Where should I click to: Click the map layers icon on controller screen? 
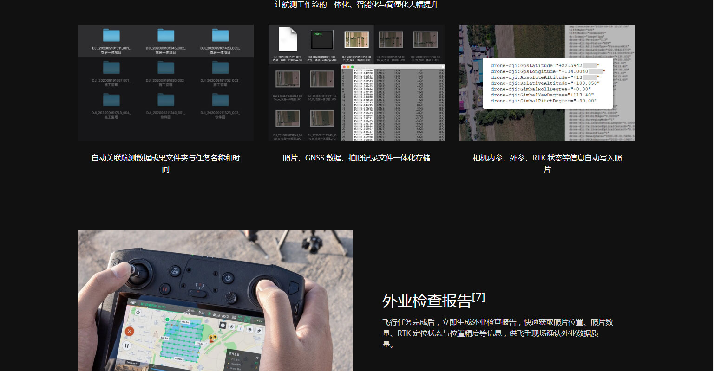coord(249,329)
